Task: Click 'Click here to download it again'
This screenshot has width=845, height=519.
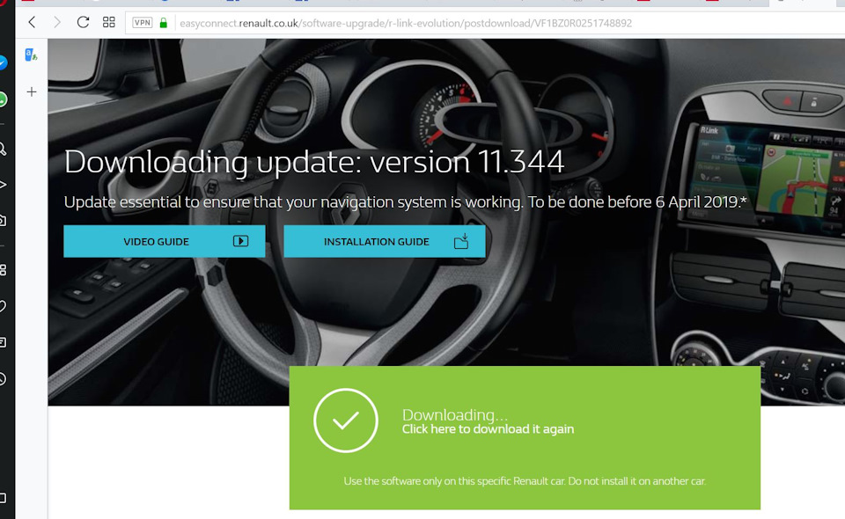Action: point(488,429)
